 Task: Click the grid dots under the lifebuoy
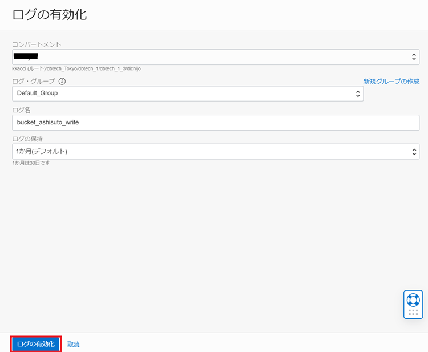(x=413, y=312)
